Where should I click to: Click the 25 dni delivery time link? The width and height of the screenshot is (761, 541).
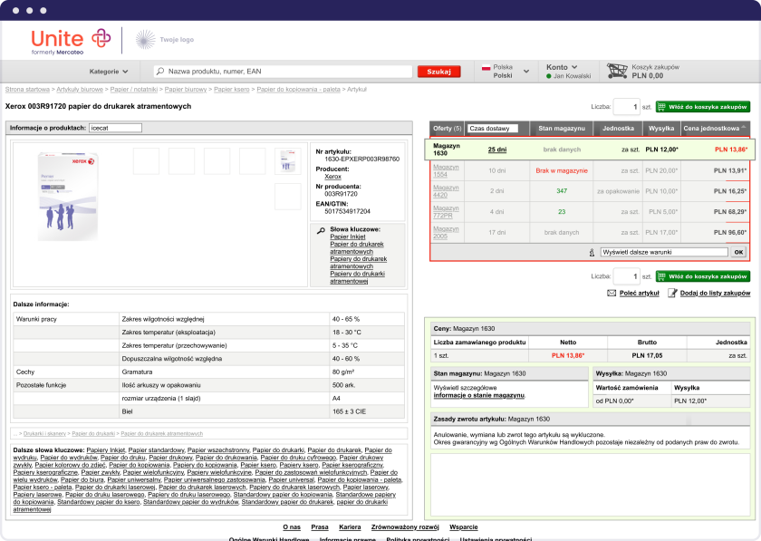click(497, 150)
